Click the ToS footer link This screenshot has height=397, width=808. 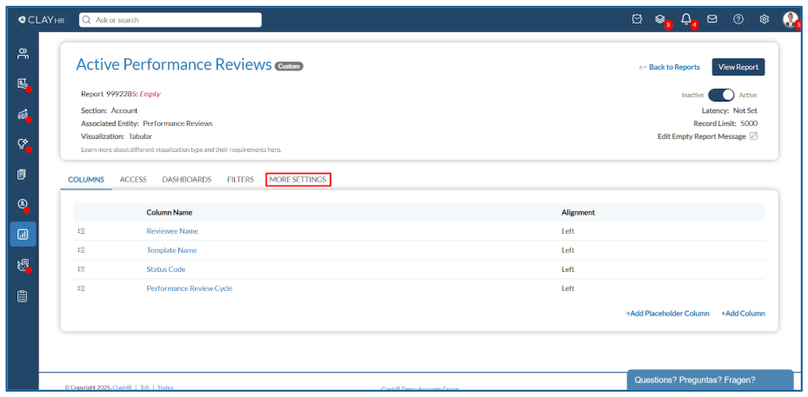[144, 387]
